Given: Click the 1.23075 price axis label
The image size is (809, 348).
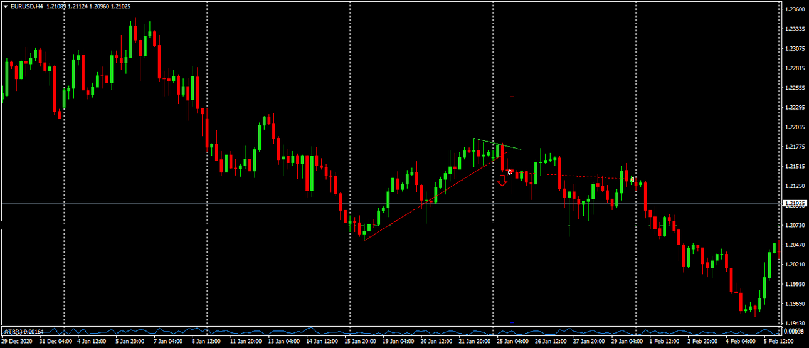Looking at the screenshot, I should (795, 48).
